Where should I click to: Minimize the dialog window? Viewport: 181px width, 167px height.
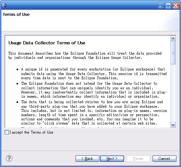coord(161,6)
